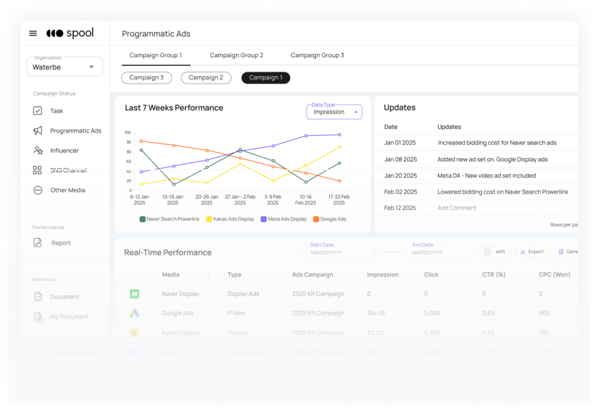
Task: Click the Programmatic Ads megaphone icon
Action: 37,130
